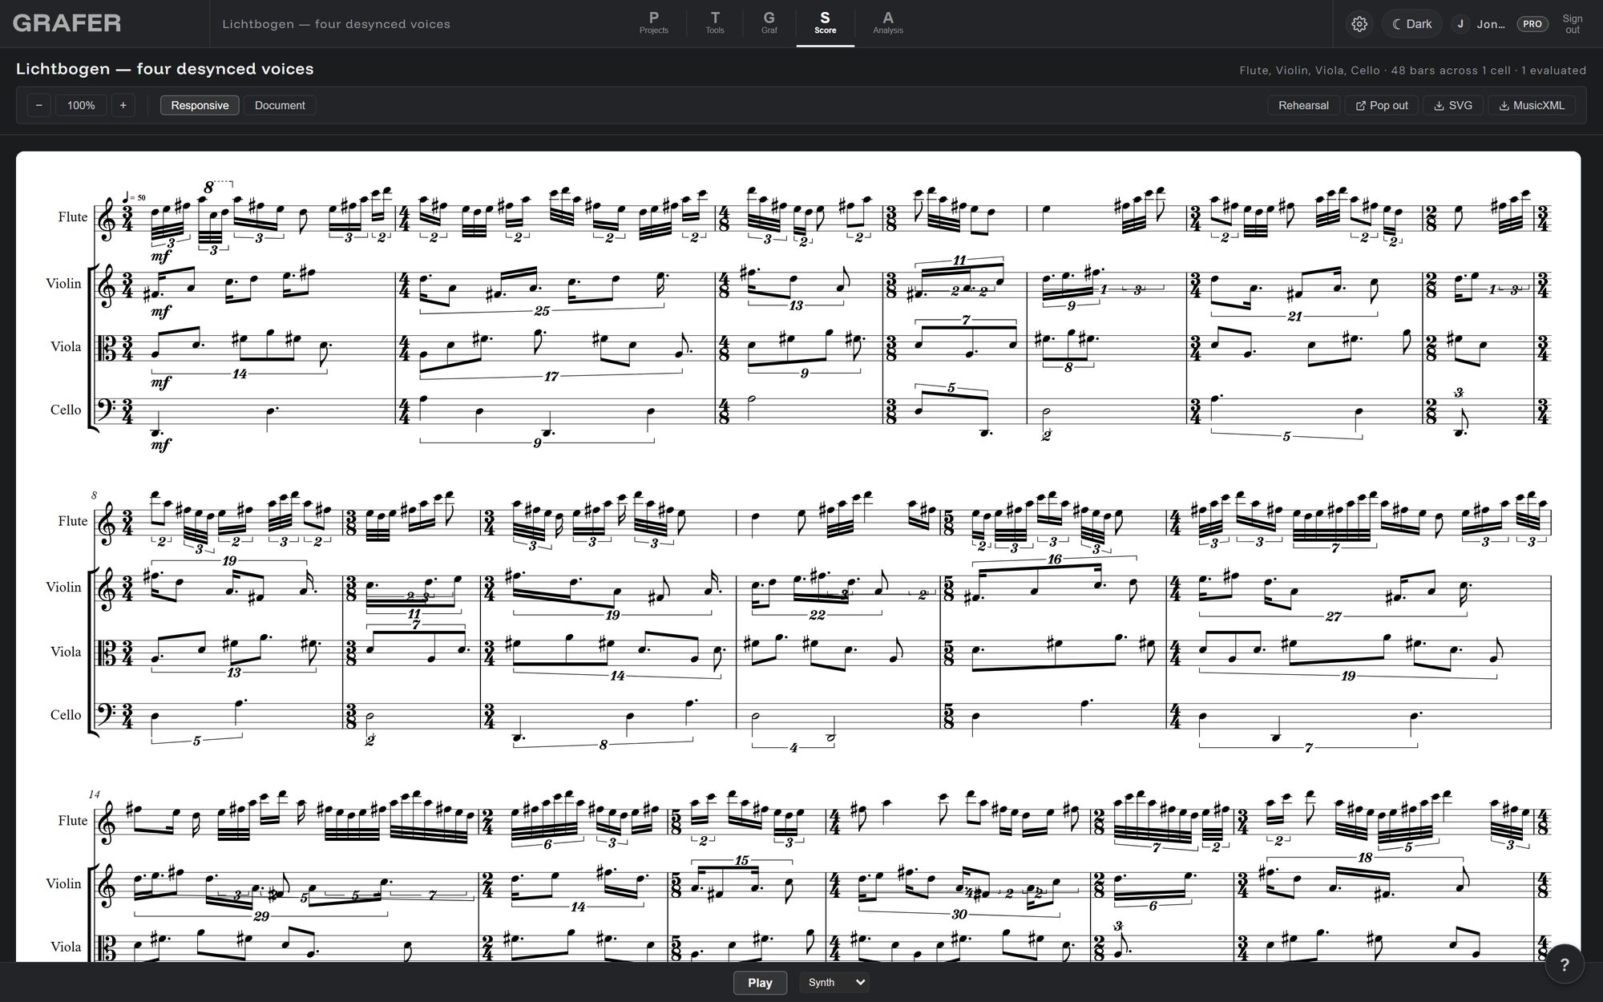This screenshot has height=1002, width=1603.
Task: Open the settings gear icon
Action: [x=1359, y=24]
